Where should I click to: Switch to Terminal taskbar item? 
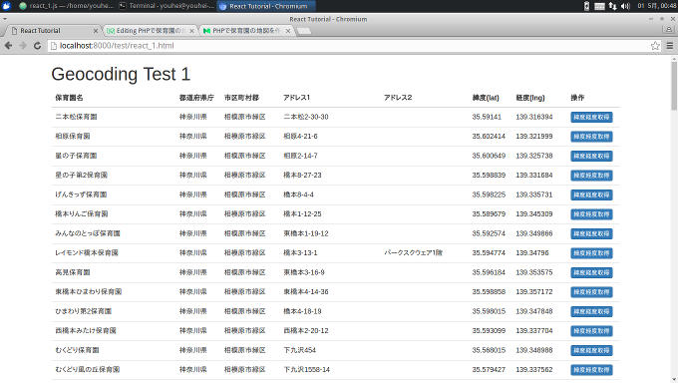point(167,6)
